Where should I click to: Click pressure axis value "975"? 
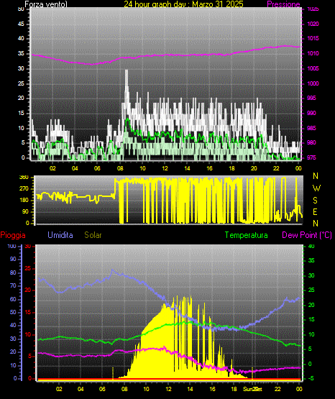(x=311, y=157)
